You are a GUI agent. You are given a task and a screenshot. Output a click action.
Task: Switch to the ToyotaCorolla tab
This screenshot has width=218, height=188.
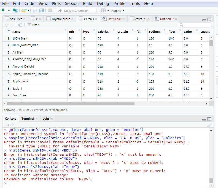60,19
